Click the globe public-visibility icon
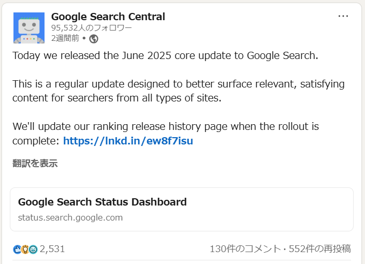This screenshot has width=365, height=264. point(94,39)
